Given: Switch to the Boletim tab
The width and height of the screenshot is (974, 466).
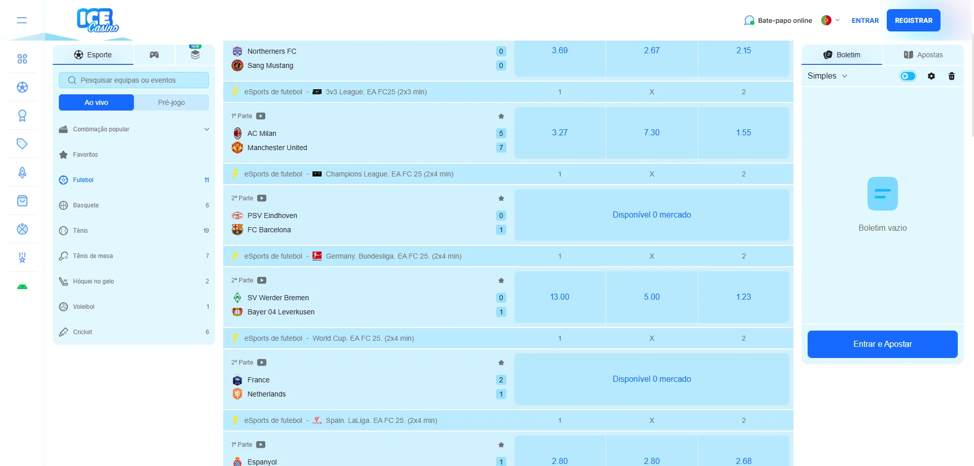Looking at the screenshot, I should [x=842, y=55].
